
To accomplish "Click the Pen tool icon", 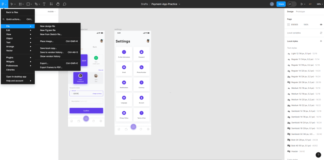I will point(36,4).
